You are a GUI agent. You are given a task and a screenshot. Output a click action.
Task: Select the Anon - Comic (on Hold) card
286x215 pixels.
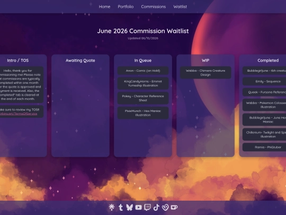[143, 71]
